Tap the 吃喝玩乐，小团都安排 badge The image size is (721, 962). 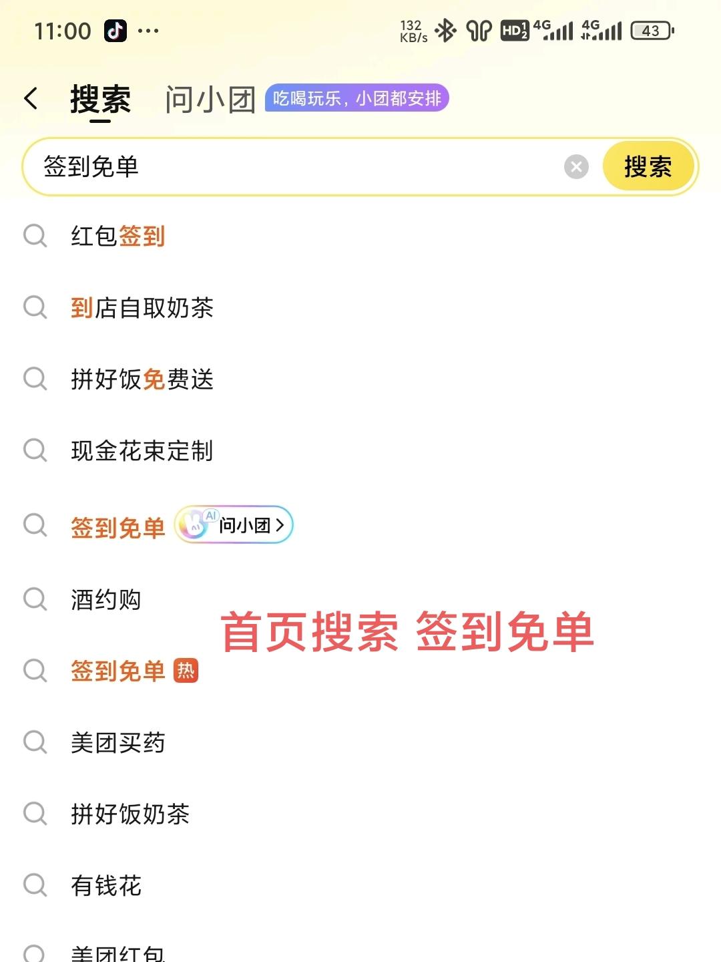click(x=357, y=98)
